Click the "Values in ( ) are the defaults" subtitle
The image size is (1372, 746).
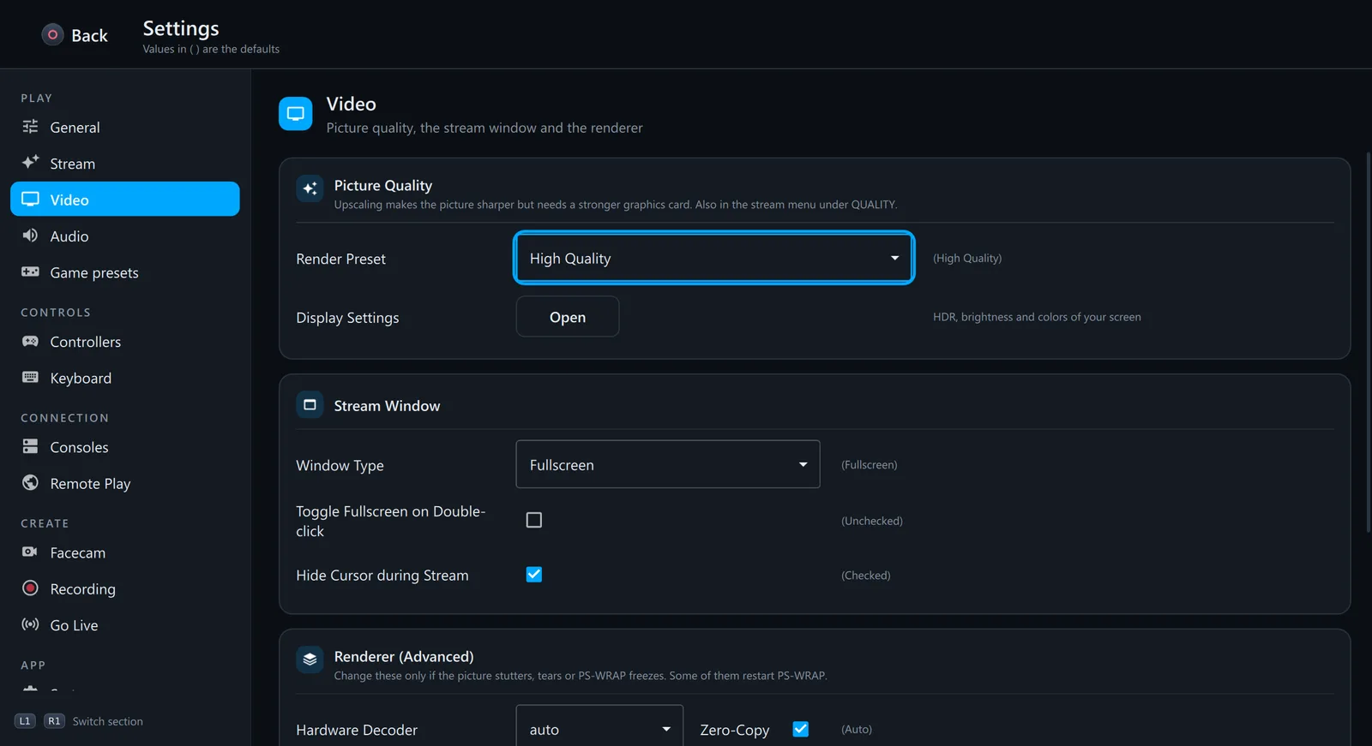coord(211,49)
